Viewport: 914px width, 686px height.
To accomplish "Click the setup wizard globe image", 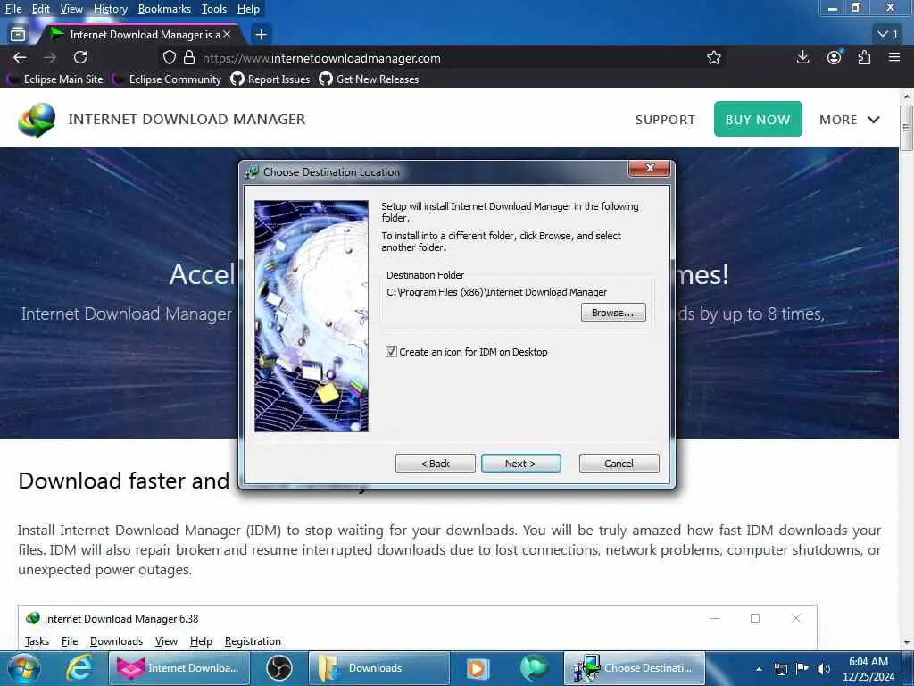I will pos(312,316).
